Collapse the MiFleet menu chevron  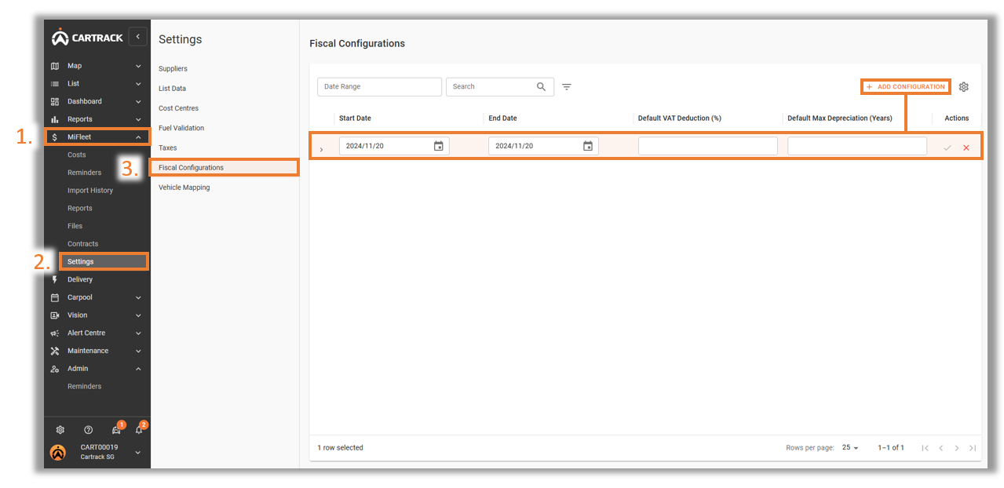[x=138, y=137]
